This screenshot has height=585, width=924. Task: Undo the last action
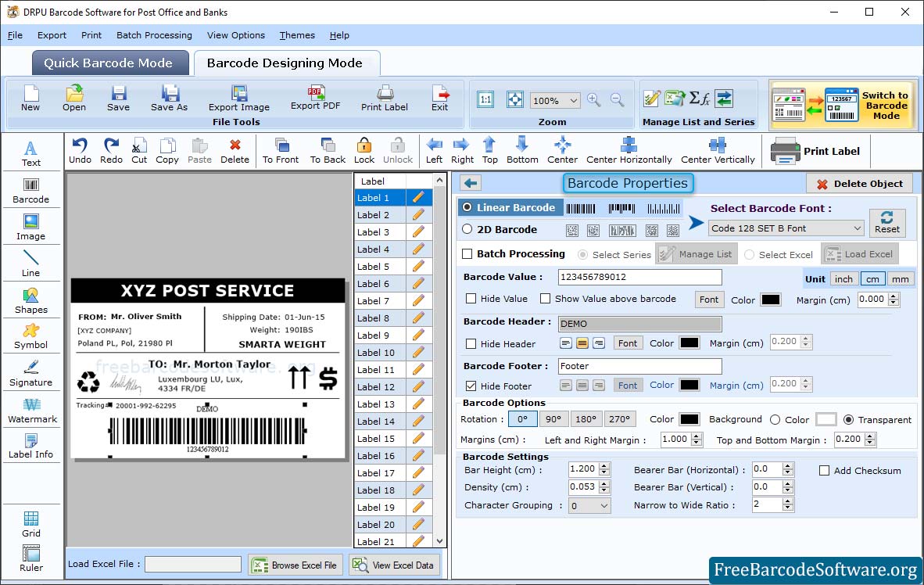(81, 151)
